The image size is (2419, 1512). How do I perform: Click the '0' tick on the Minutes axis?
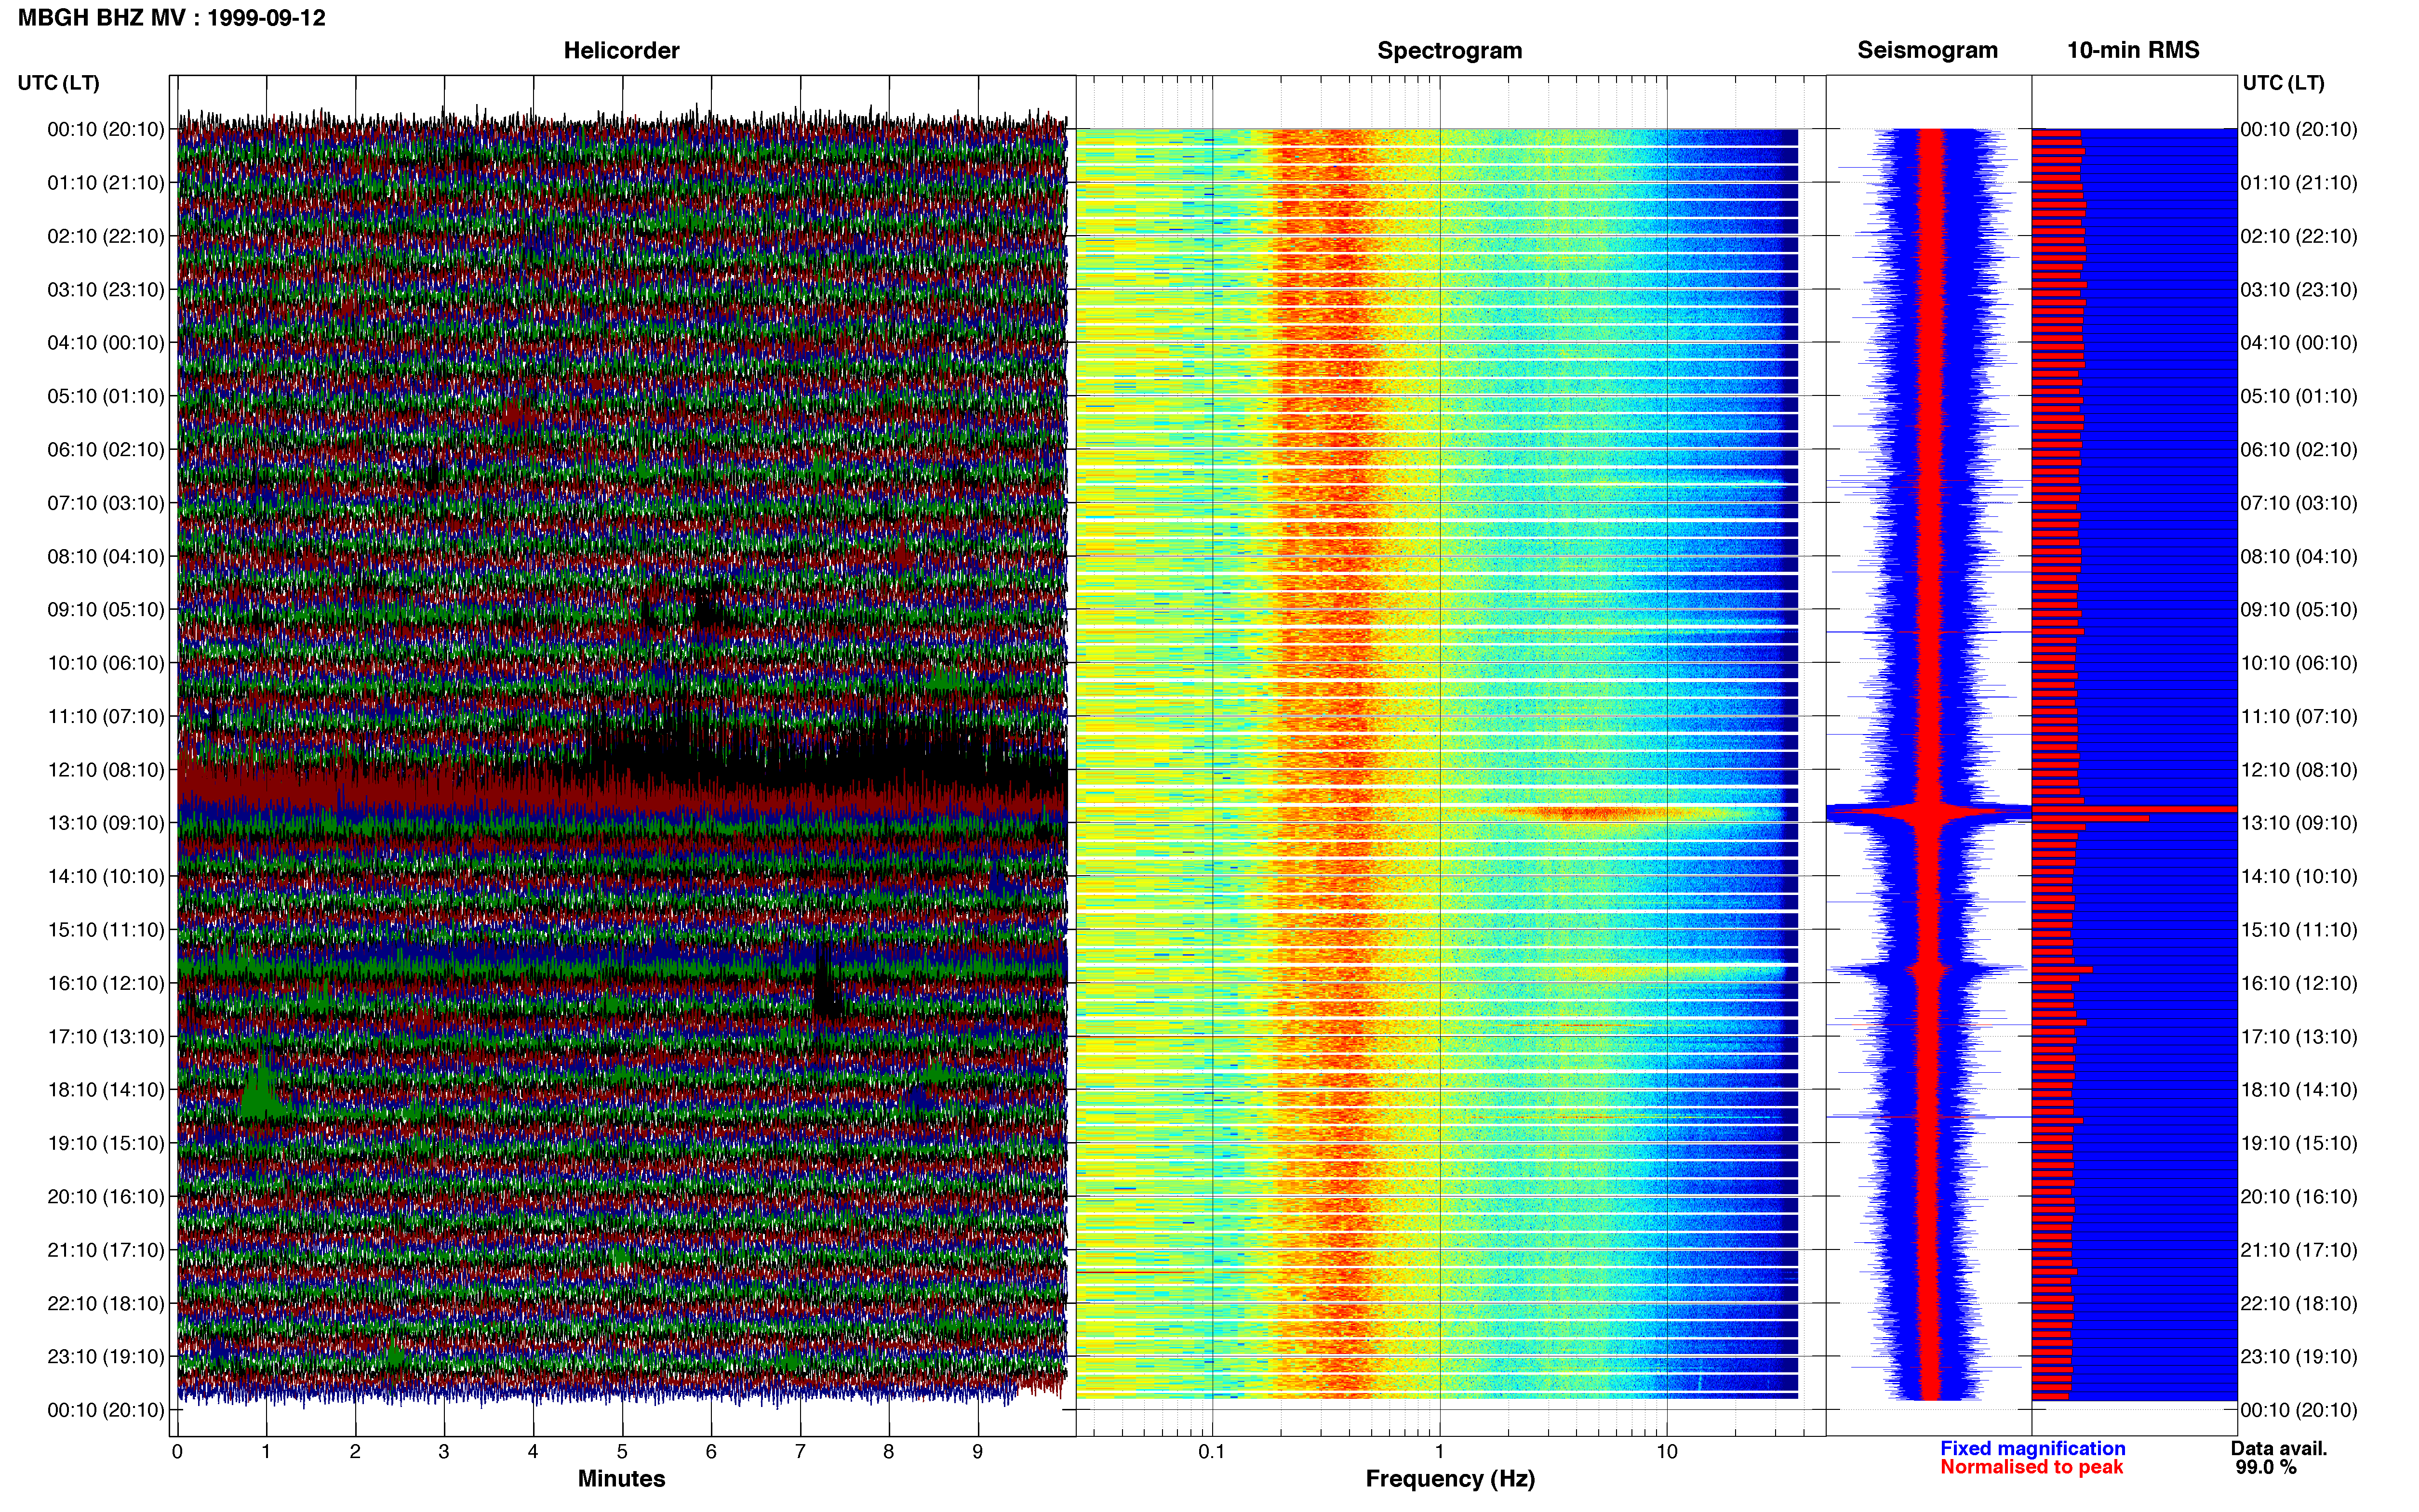tap(177, 1452)
